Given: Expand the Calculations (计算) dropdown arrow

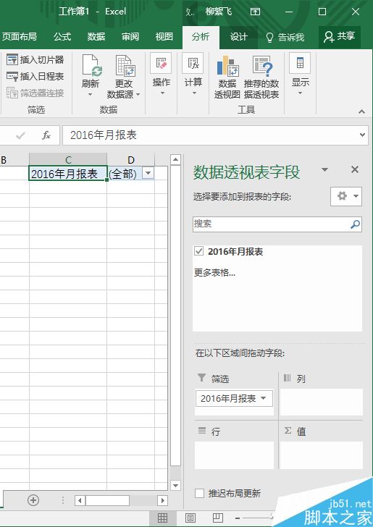Looking at the screenshot, I should coord(194,93).
